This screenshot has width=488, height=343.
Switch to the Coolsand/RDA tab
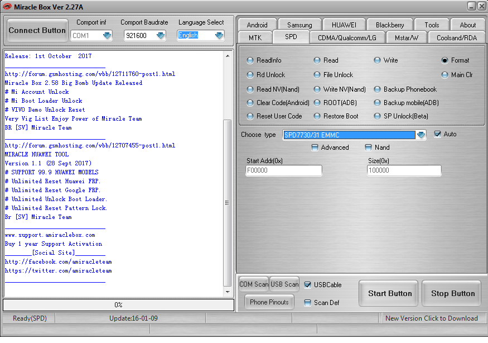457,38
